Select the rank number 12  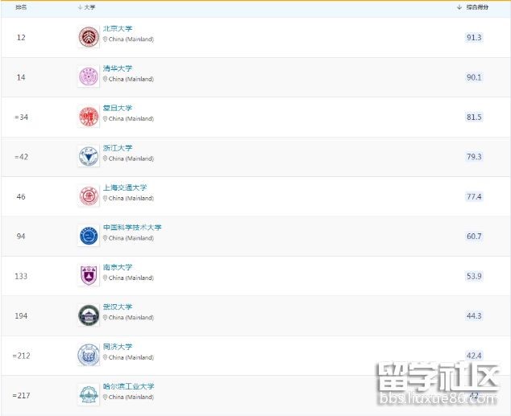click(x=21, y=37)
